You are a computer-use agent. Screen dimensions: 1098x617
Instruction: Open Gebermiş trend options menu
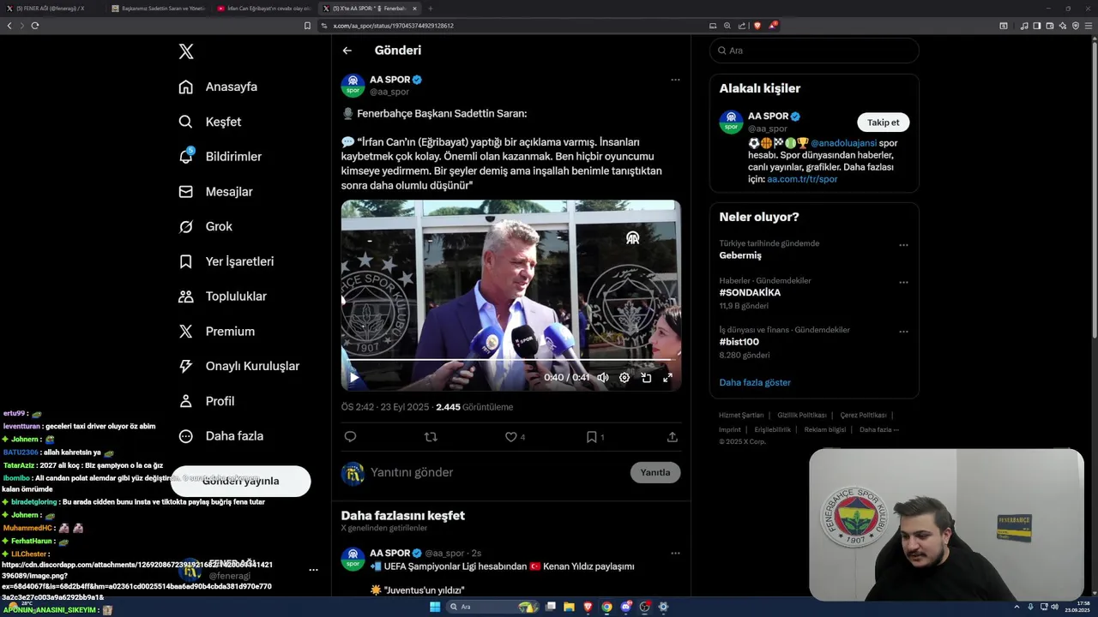click(903, 245)
